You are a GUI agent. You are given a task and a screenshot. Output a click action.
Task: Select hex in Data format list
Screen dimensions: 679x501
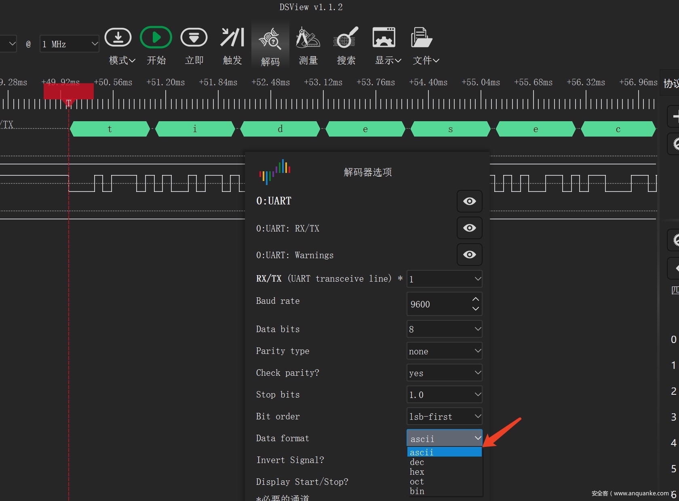point(417,472)
